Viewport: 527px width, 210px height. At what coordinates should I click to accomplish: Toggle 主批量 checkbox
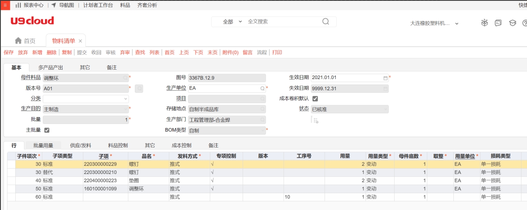pyautogui.click(x=47, y=130)
